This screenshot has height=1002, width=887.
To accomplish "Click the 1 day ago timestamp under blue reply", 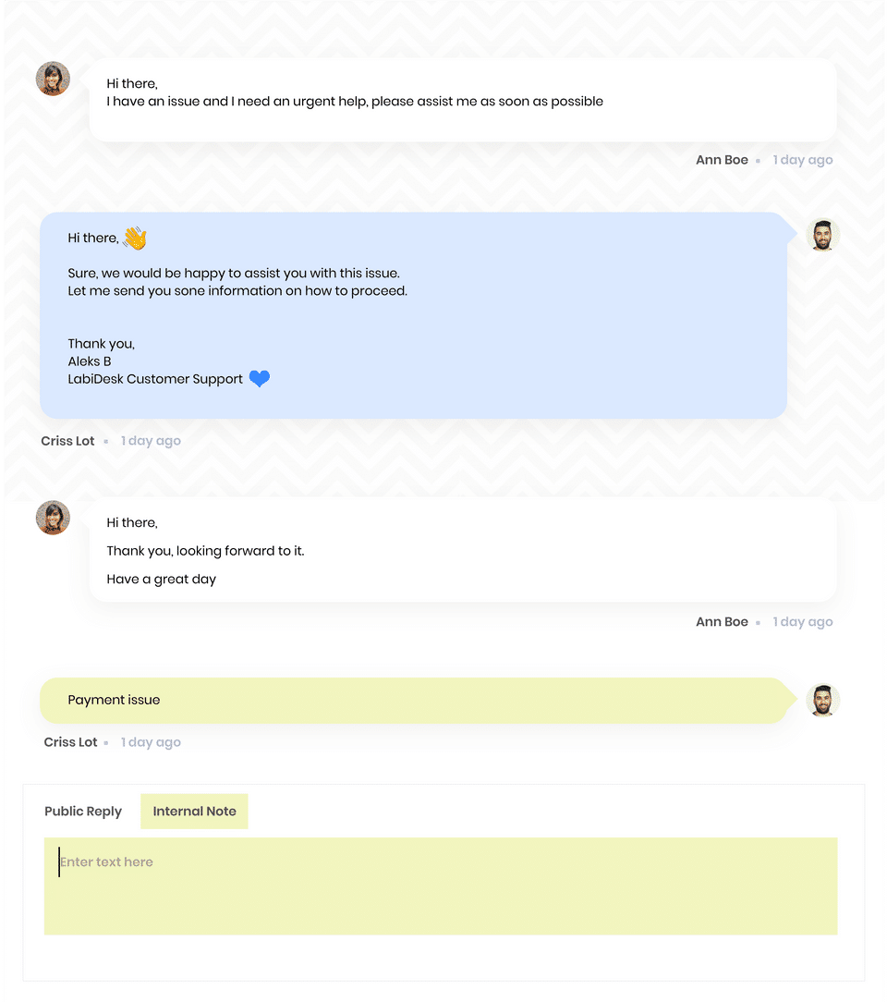I will [151, 441].
